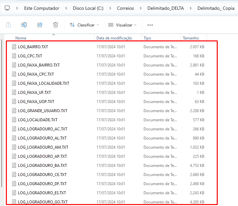The height and width of the screenshot is (206, 238).
Task: Click the file icon of LOG_FAIXA_LOCALIDADE.TXT
Action: [14, 83]
